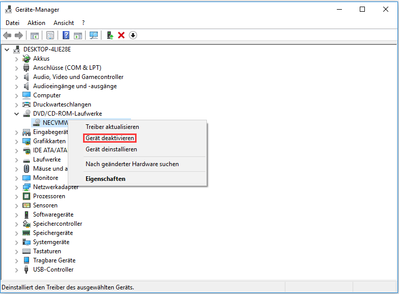Viewport: 399px width, 294px height.
Task: Choose Gerät deaktivieren from context menu
Action: [110, 138]
